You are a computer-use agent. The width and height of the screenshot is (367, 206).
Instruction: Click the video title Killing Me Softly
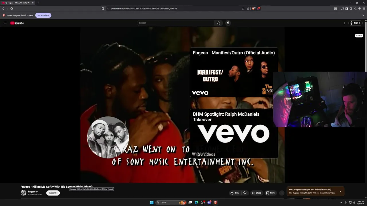coord(56,187)
